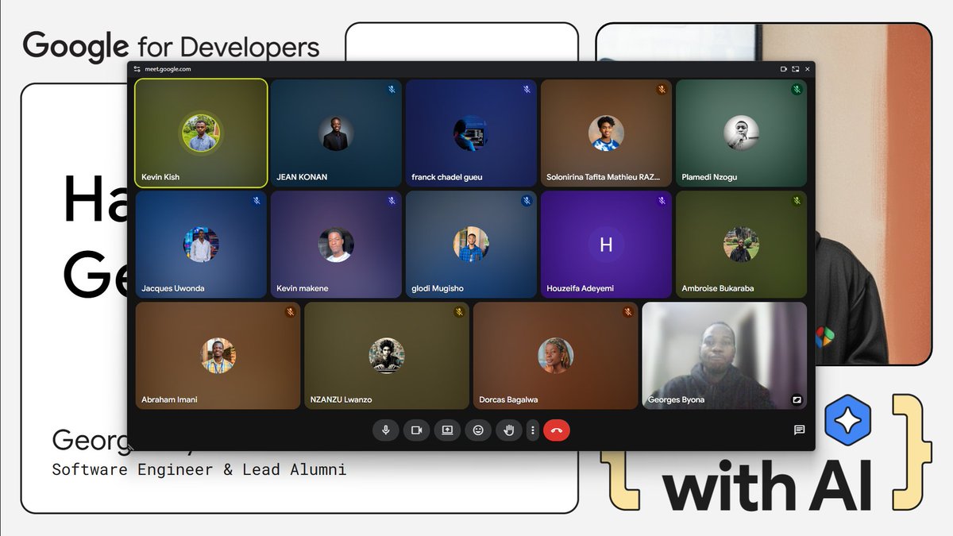Click Ambroise Bukaraba's profile avatar
This screenshot has height=536, width=953.
pos(741,245)
